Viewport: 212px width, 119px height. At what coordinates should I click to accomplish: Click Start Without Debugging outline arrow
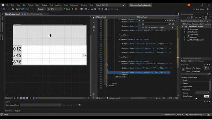[x=73, y=9]
